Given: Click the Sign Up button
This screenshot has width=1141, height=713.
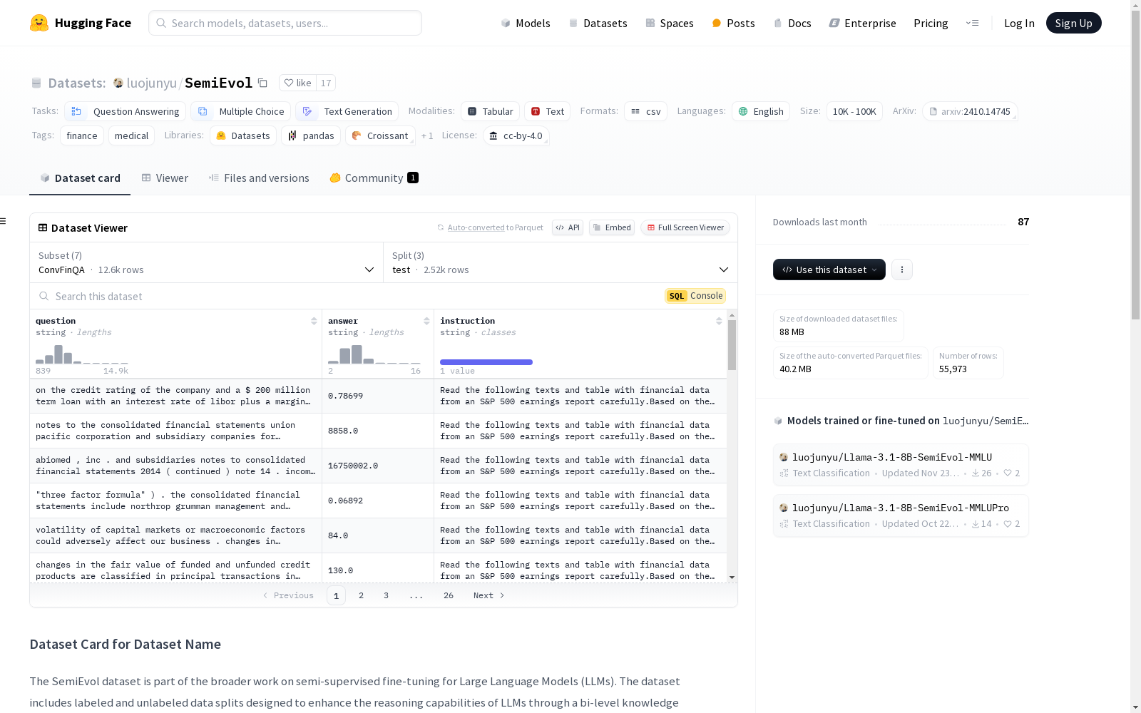Looking at the screenshot, I should click(x=1073, y=23).
